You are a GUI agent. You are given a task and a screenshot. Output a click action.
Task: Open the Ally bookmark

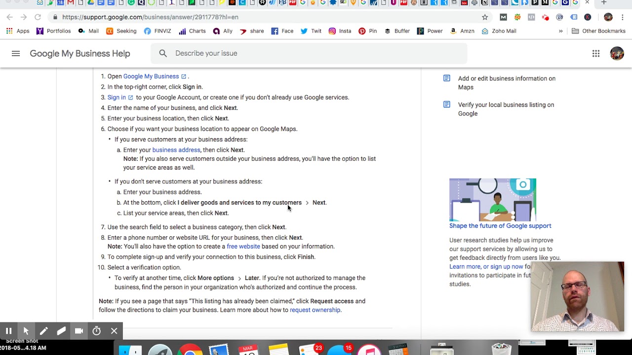coord(223,31)
